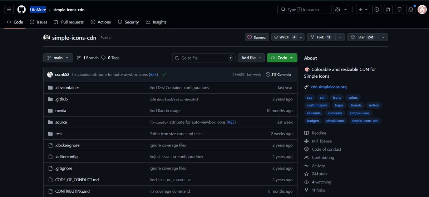The height and width of the screenshot is (197, 429).
Task: Fork the repository with Fork button
Action: coord(321,37)
